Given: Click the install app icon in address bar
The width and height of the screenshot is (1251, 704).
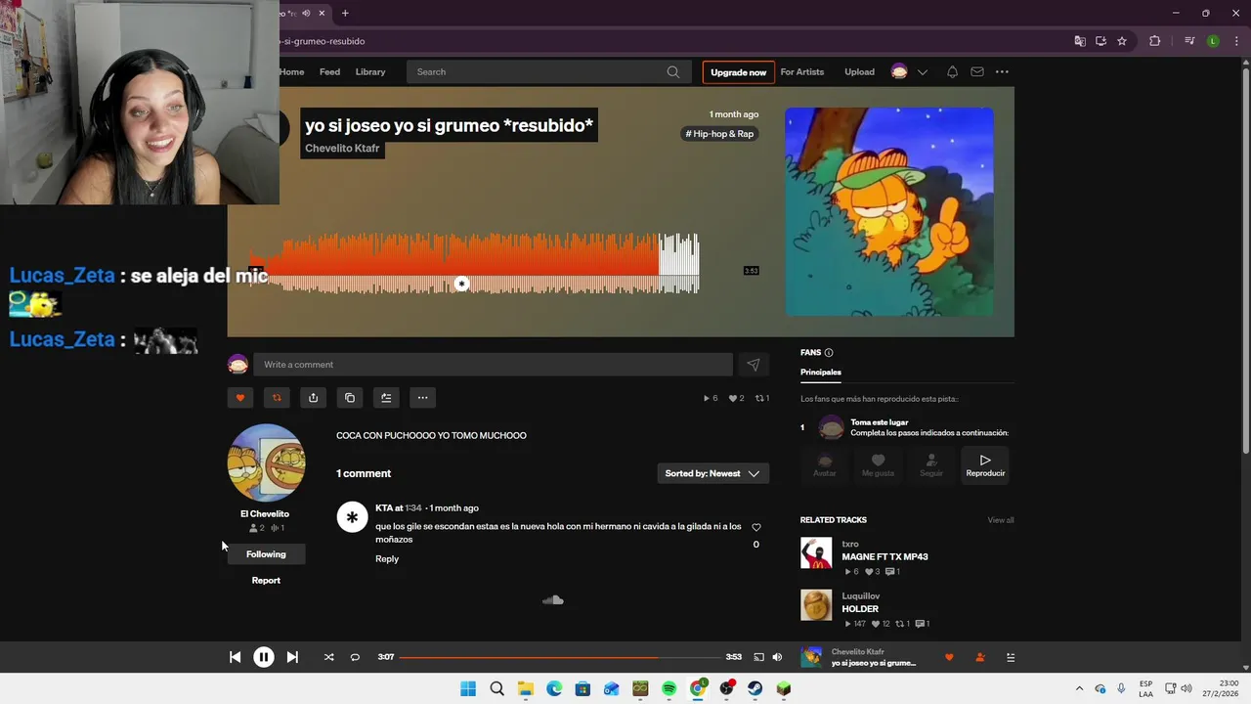Looking at the screenshot, I should (x=1100, y=41).
